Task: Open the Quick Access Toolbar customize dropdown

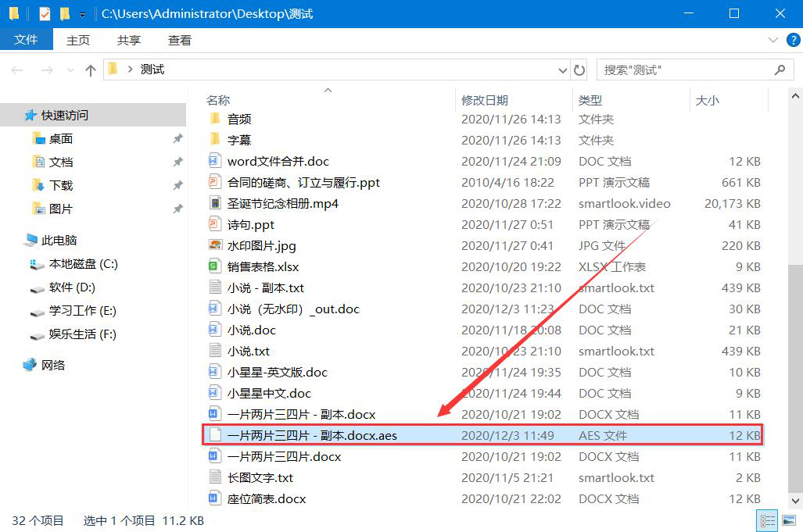Action: coord(82,14)
